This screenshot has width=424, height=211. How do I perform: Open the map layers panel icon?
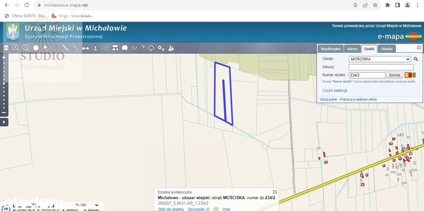tap(6, 48)
